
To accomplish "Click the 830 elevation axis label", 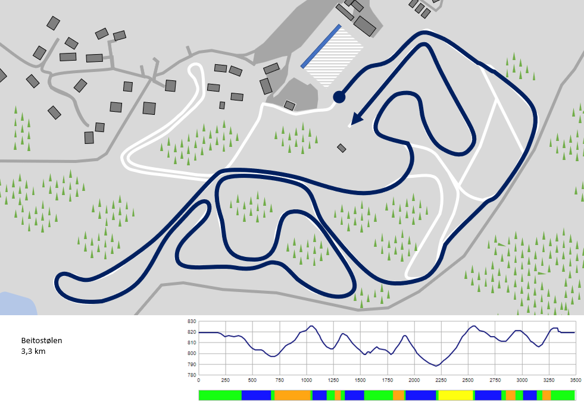I will pyautogui.click(x=192, y=321).
